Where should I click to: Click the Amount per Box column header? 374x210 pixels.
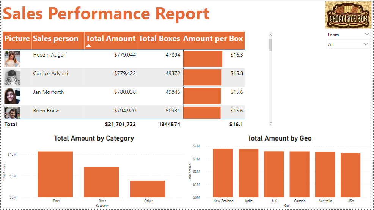click(213, 39)
